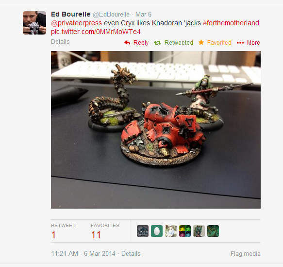Toggle the green Retweeted icon
Viewport: 283px width, 267px height.
tap(157, 43)
